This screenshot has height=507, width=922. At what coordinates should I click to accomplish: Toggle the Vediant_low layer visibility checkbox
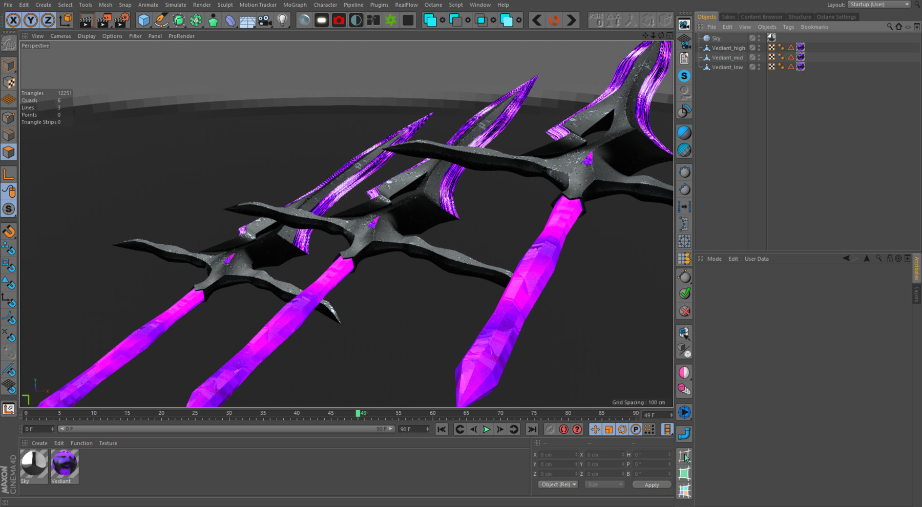click(752, 67)
